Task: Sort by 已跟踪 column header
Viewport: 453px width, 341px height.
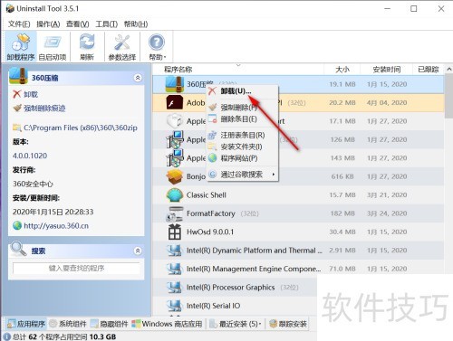Action: (x=429, y=70)
